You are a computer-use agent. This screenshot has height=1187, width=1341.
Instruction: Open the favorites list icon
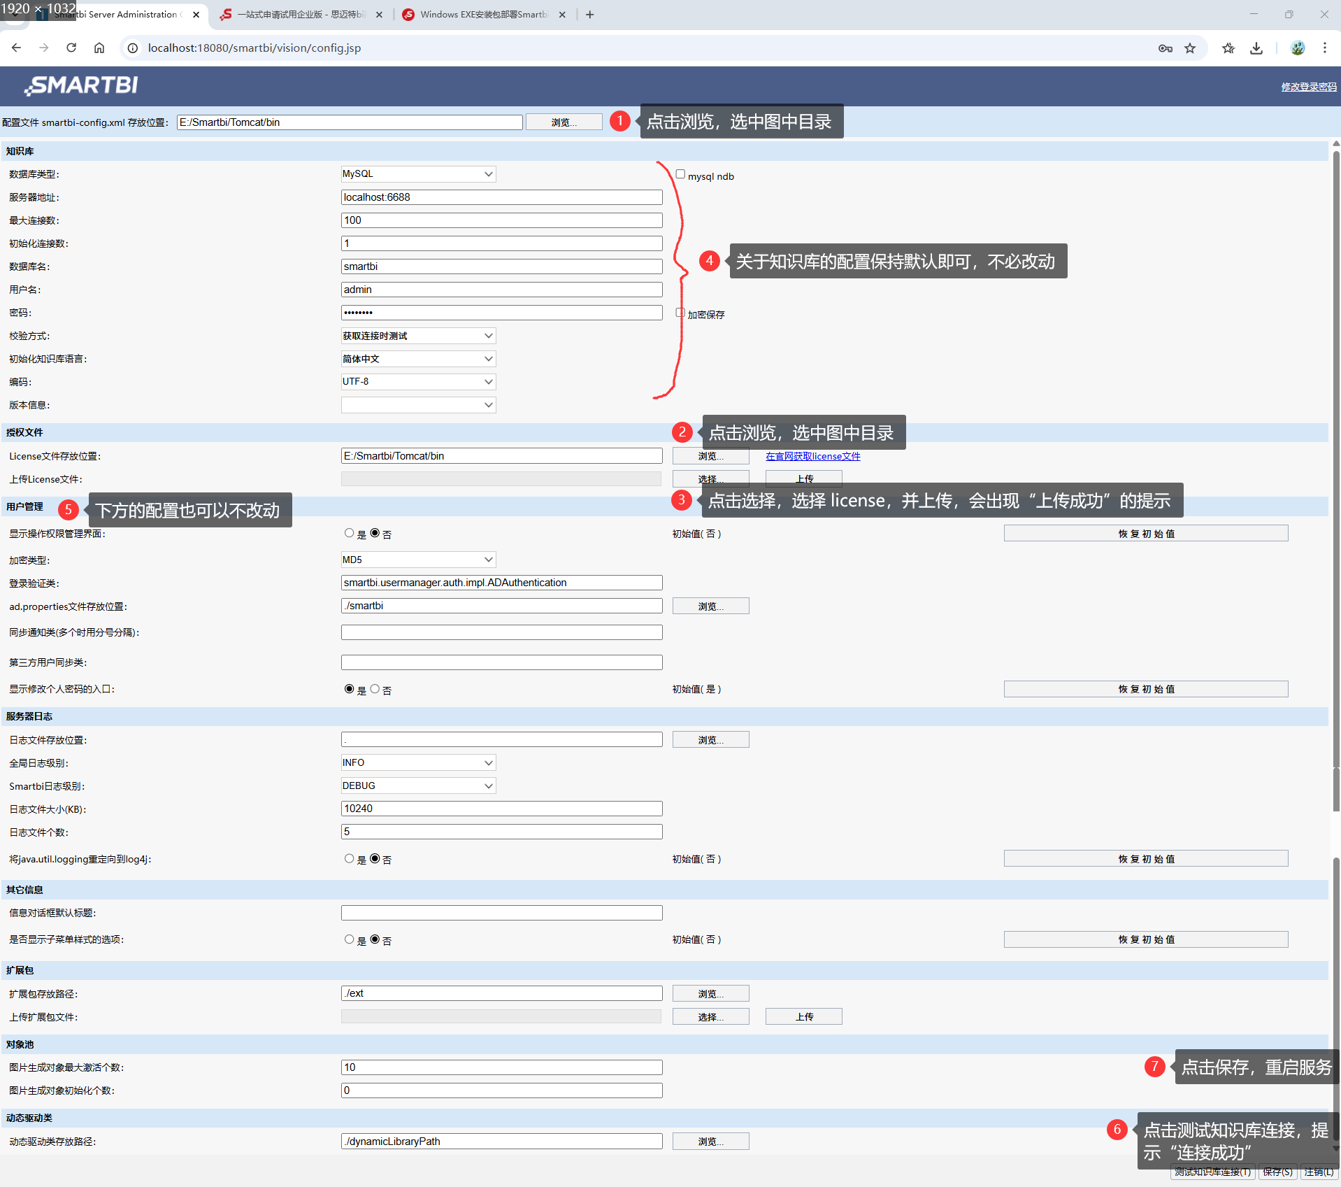point(1228,48)
